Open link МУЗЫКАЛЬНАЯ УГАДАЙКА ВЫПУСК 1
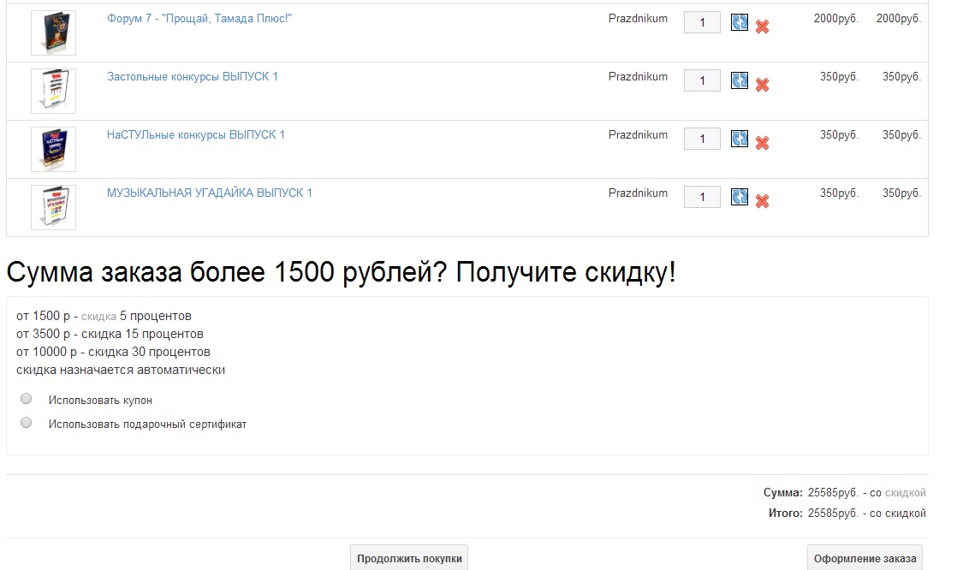The height and width of the screenshot is (570, 957). pyautogui.click(x=210, y=193)
